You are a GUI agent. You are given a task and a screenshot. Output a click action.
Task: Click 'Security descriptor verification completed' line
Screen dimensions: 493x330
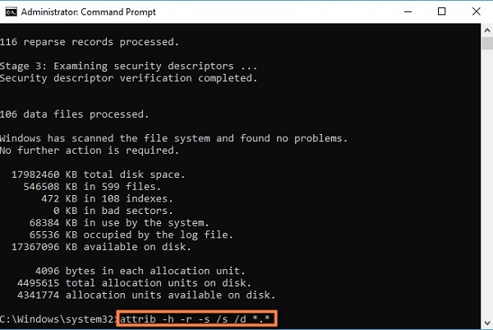(128, 78)
